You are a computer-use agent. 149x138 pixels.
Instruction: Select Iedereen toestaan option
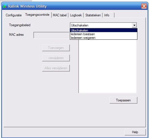103,34
